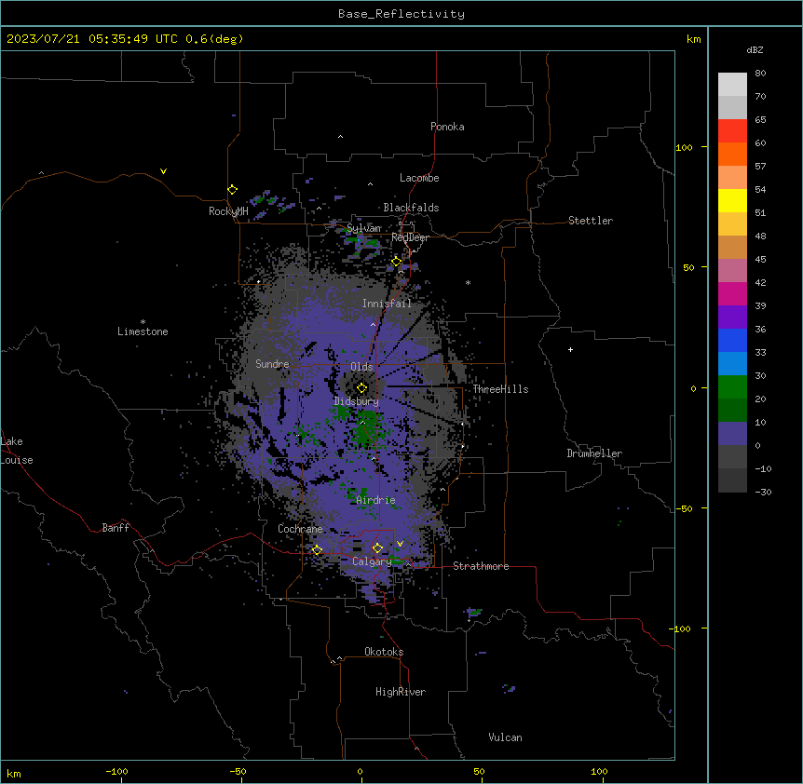Screen dimensions: 803x784
Task: Select the purple 39-36 dBZ legend swatch
Action: [x=732, y=318]
